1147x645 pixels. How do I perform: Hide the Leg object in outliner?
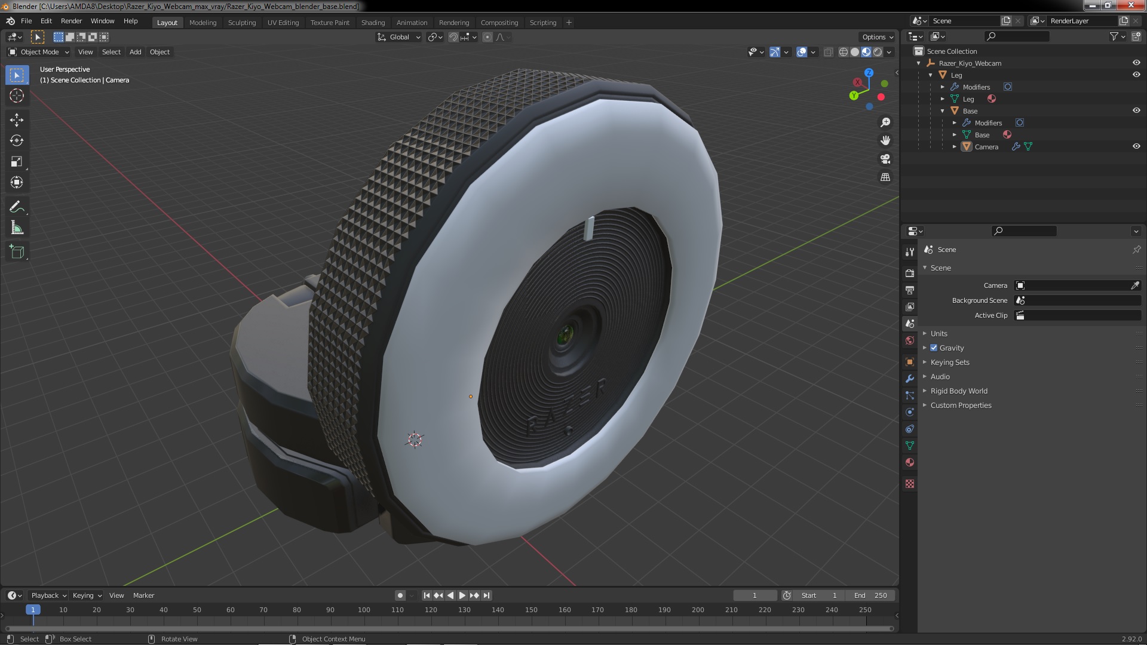coord(1136,75)
